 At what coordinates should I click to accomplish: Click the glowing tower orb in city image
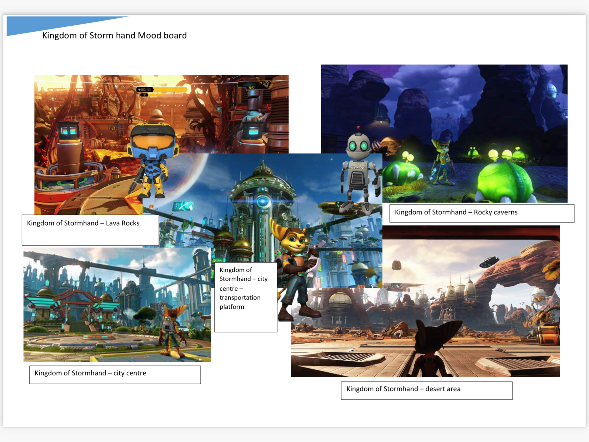(x=262, y=201)
